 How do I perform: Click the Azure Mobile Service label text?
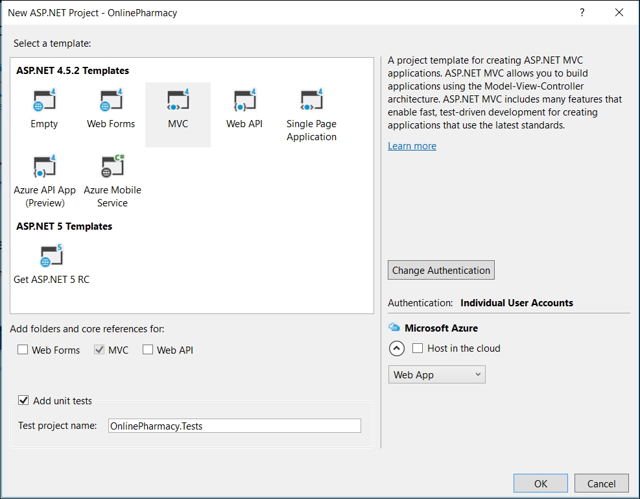[x=112, y=197]
